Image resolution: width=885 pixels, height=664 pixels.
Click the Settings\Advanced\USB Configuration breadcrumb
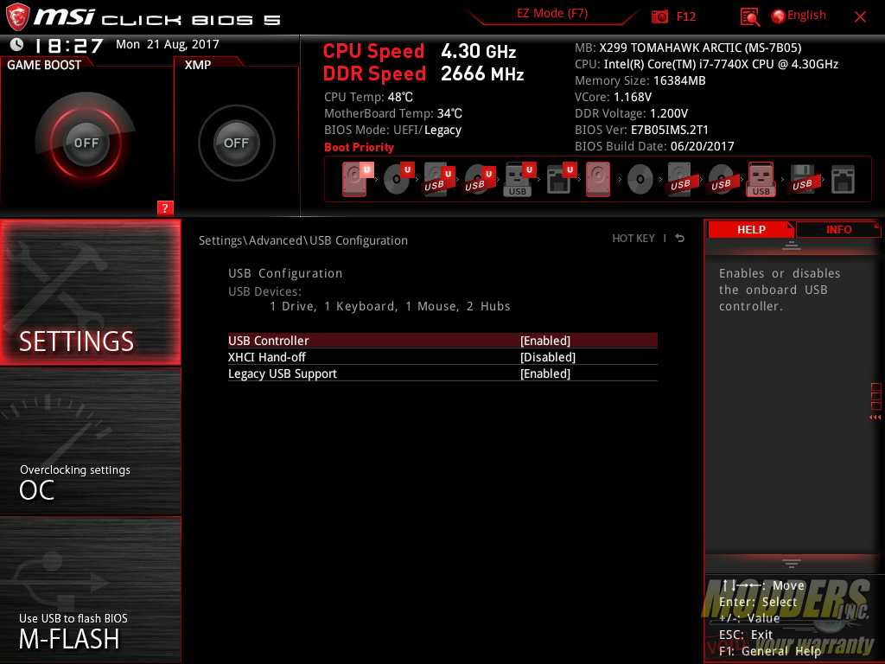303,240
